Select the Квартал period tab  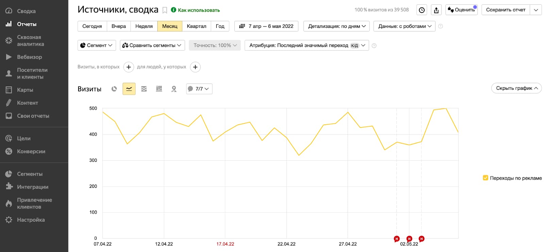[197, 26]
